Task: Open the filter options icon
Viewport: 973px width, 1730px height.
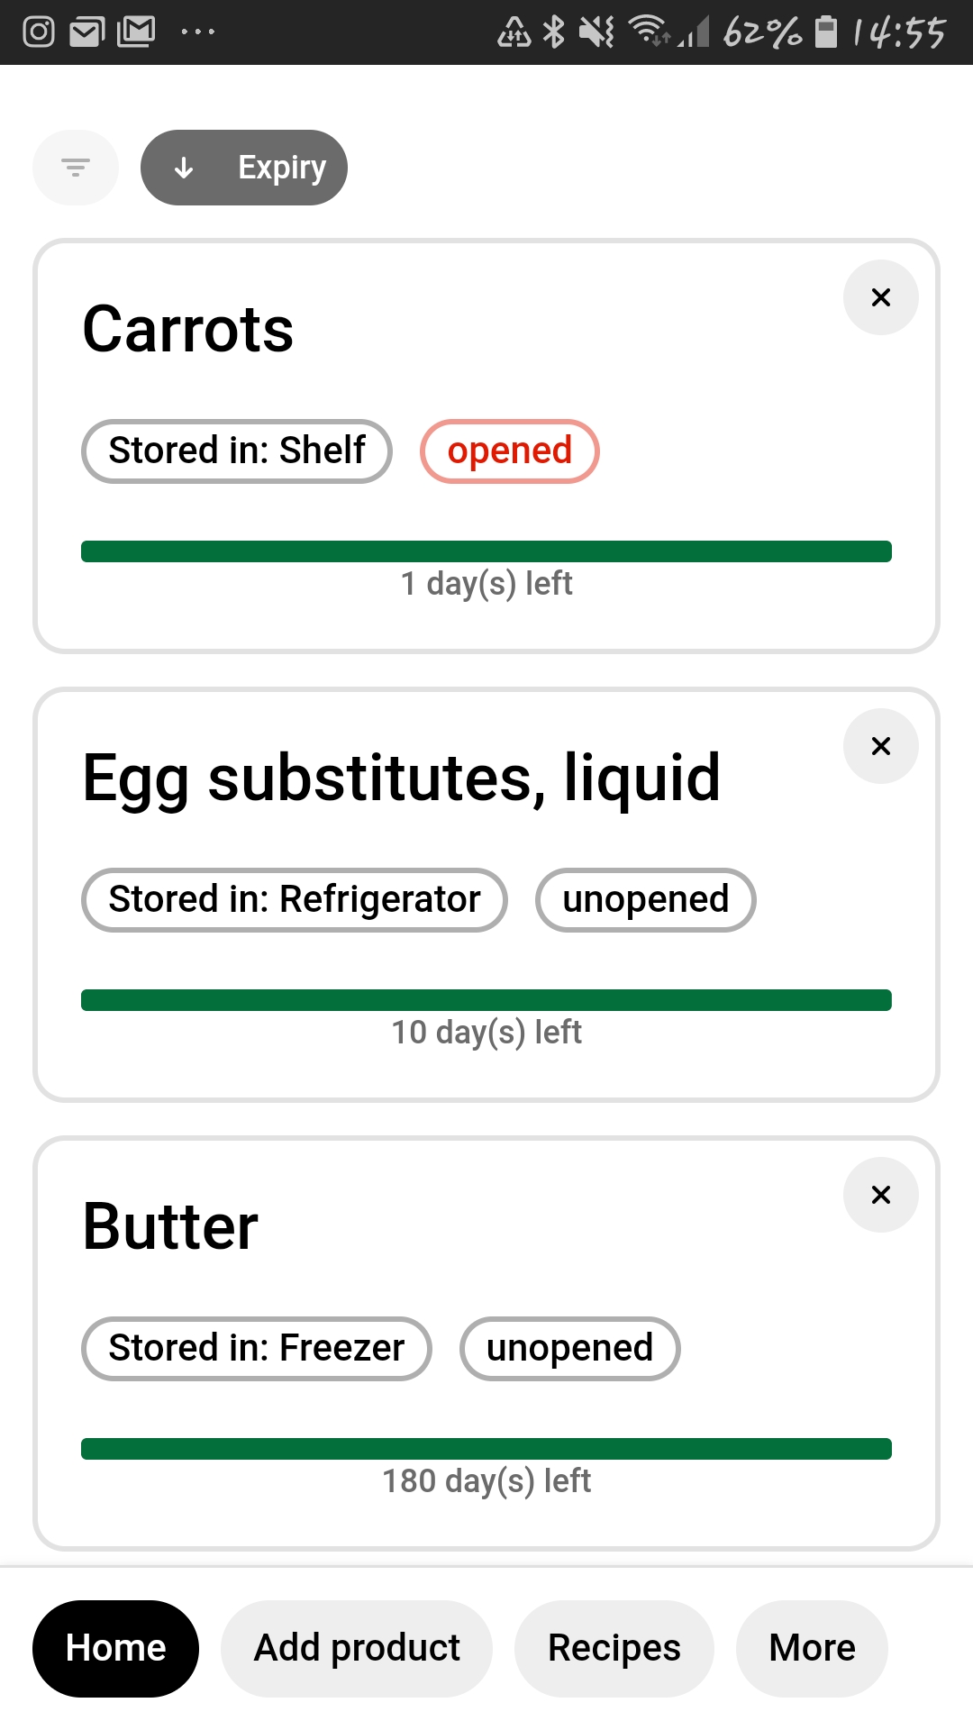Action: pos(76,168)
